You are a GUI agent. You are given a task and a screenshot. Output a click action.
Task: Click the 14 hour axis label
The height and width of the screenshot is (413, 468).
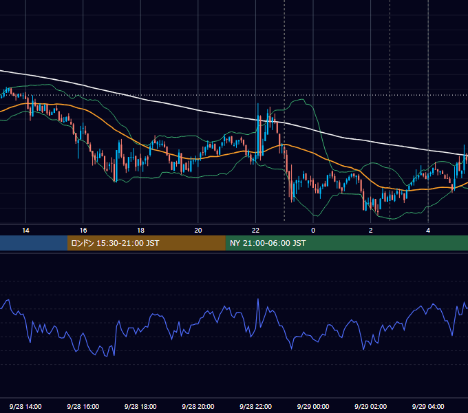25,231
